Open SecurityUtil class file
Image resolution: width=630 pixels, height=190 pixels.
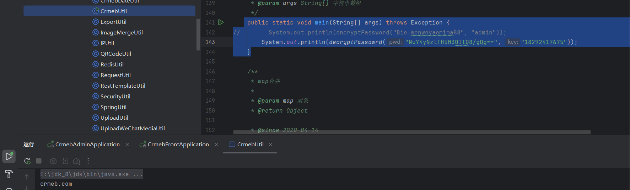click(x=115, y=96)
